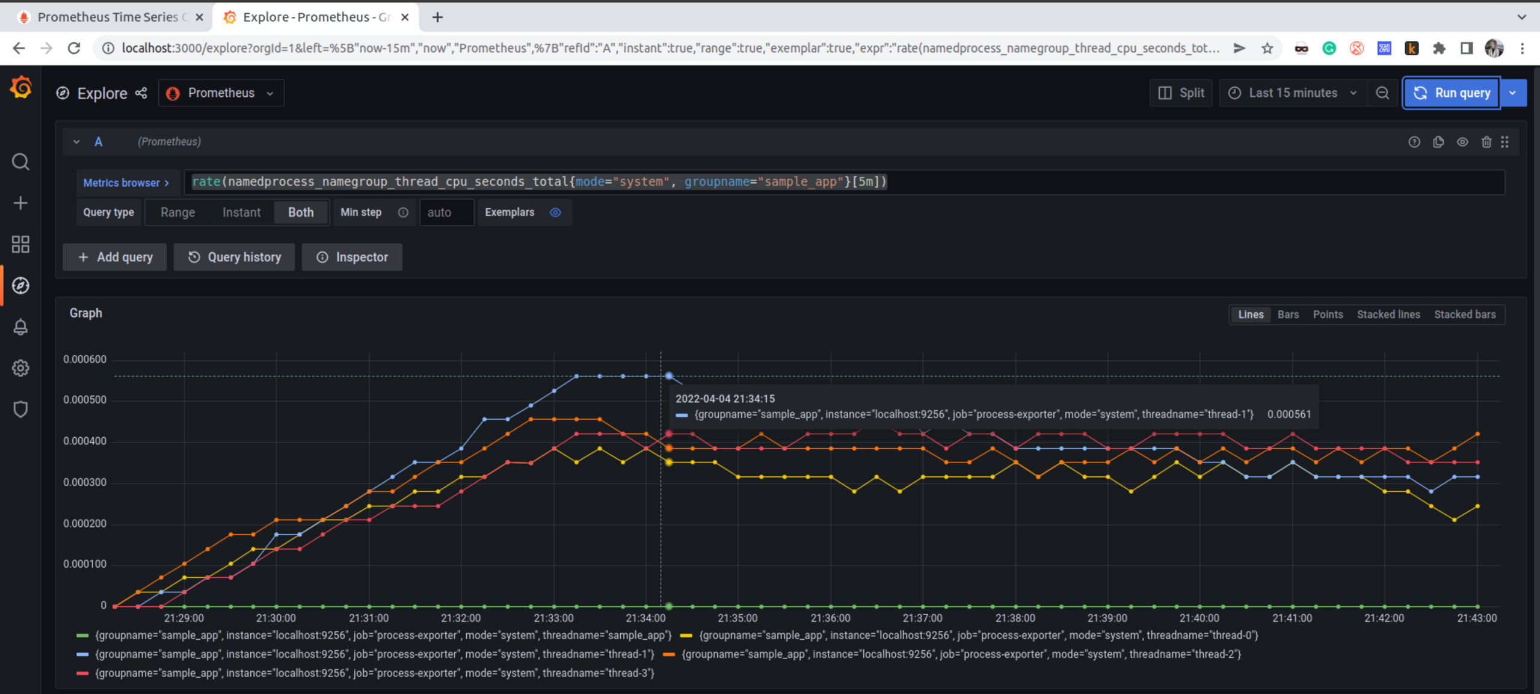Click the share Explore link icon
The image size is (1540, 694).
pos(141,93)
